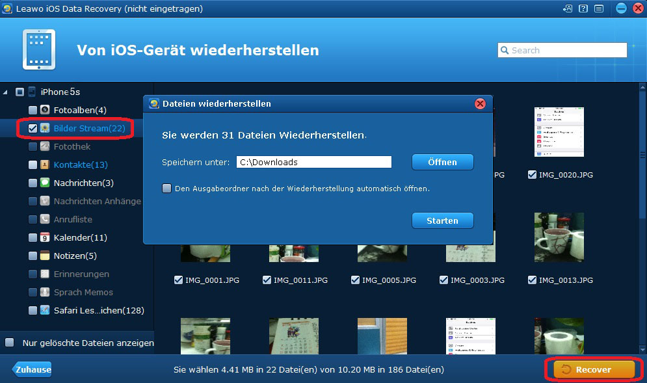Click the Sprach Memos microphone icon
This screenshot has height=383, width=647.
click(x=45, y=292)
